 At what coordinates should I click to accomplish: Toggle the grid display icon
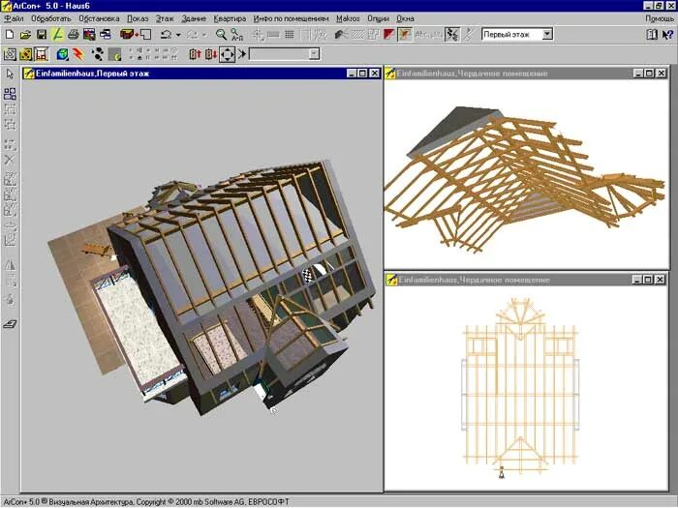[x=290, y=34]
